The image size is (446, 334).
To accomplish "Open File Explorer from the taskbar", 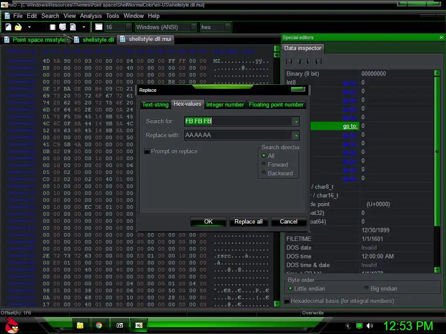I will [x=80, y=325].
